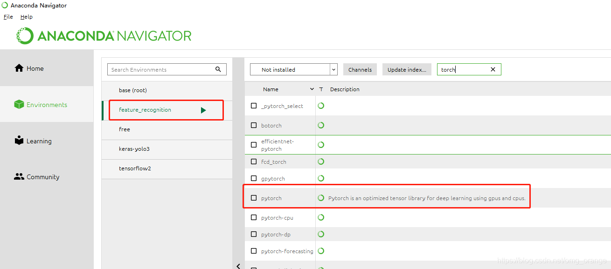Check the botorch package checkbox
Viewport: 611px width, 269px height.
click(x=254, y=125)
